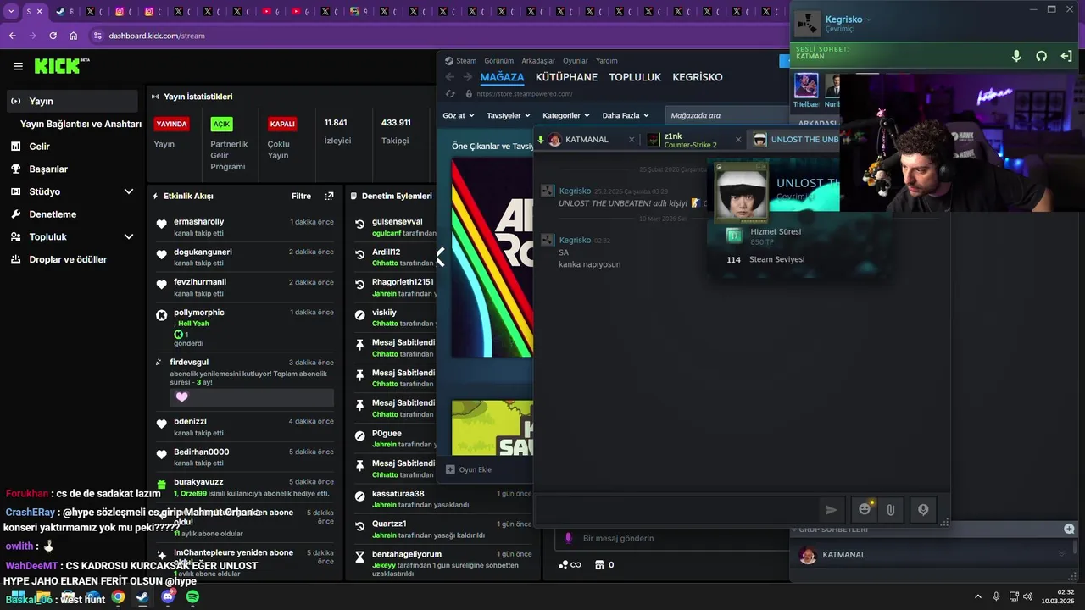Start a voice message in Steam chat
Screen dimensions: 1085x610
(x=923, y=509)
